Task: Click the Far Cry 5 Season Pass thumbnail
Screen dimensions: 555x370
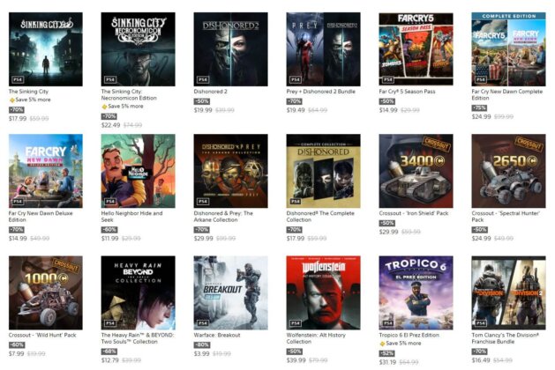Action: [416, 49]
